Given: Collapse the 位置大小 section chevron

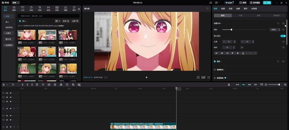Looking at the screenshot, I should (221, 23).
